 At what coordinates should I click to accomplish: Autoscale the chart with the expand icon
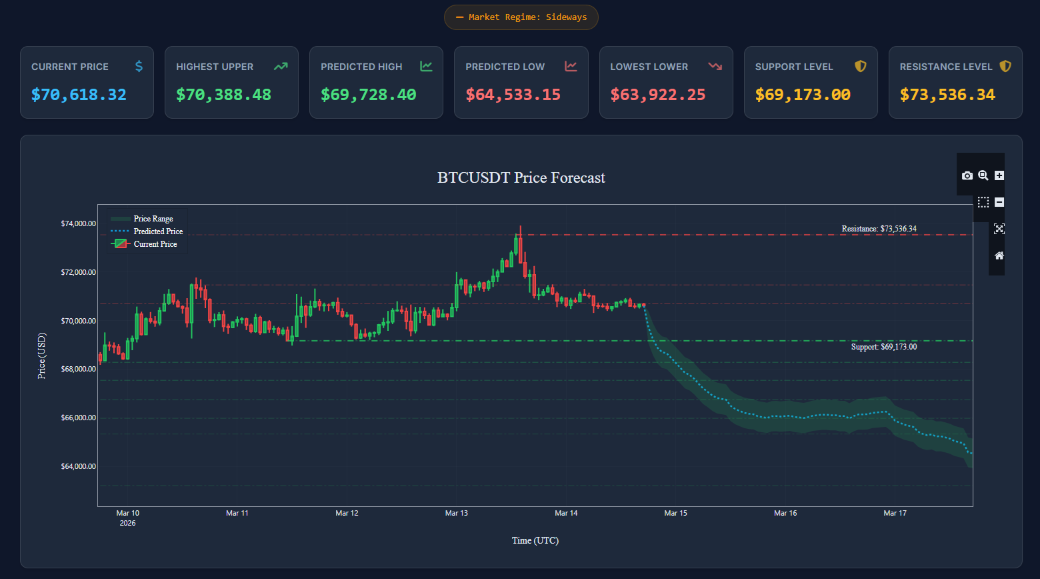coord(999,229)
